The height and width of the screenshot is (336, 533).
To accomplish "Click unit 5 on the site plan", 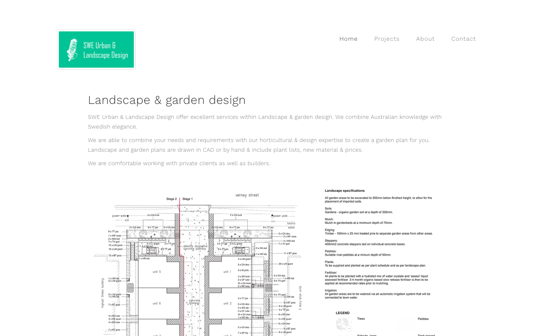I will [157, 272].
